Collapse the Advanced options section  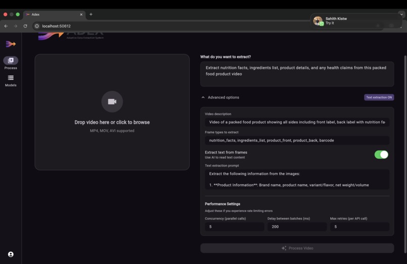pyautogui.click(x=220, y=97)
